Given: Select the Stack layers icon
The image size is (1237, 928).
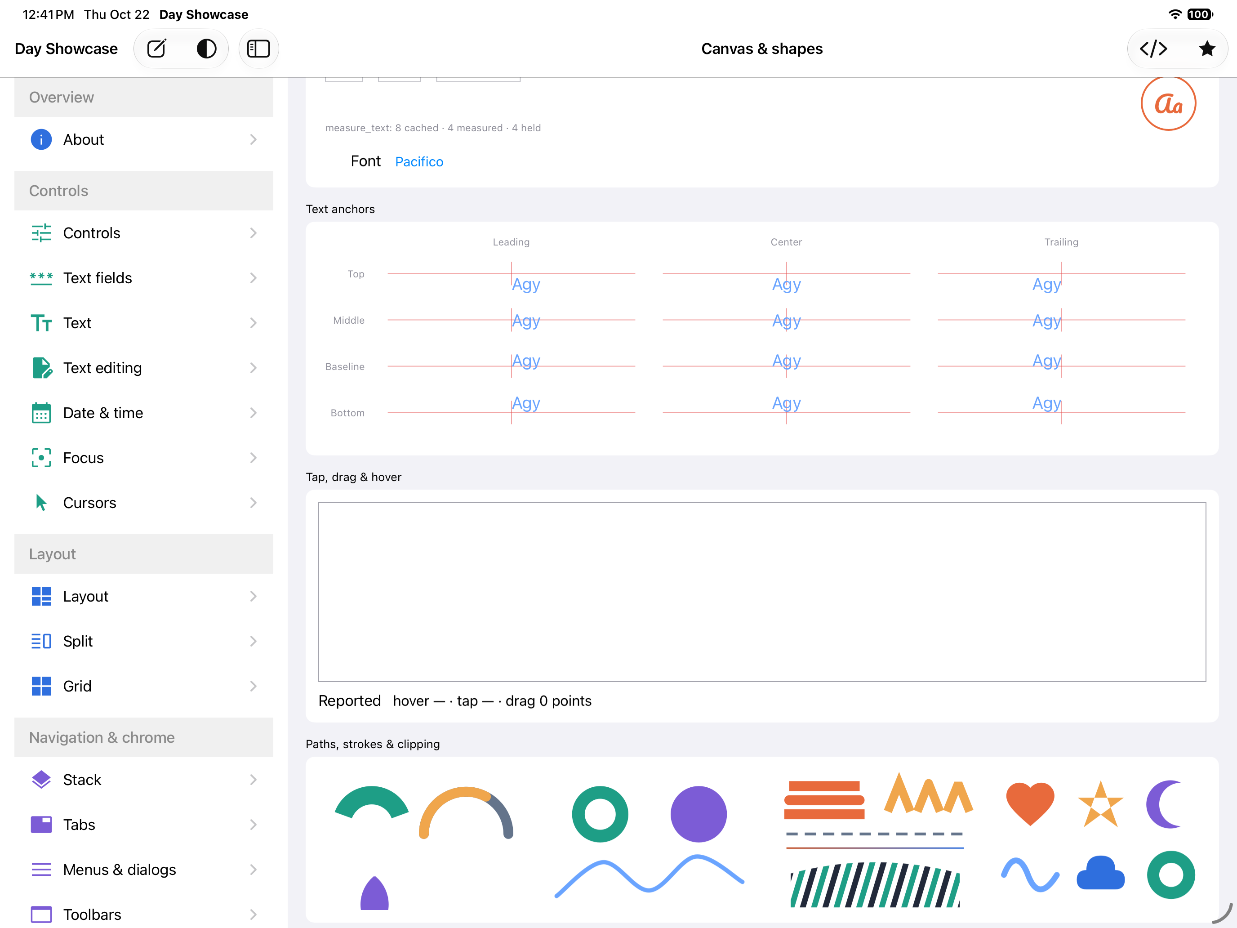Looking at the screenshot, I should tap(41, 779).
